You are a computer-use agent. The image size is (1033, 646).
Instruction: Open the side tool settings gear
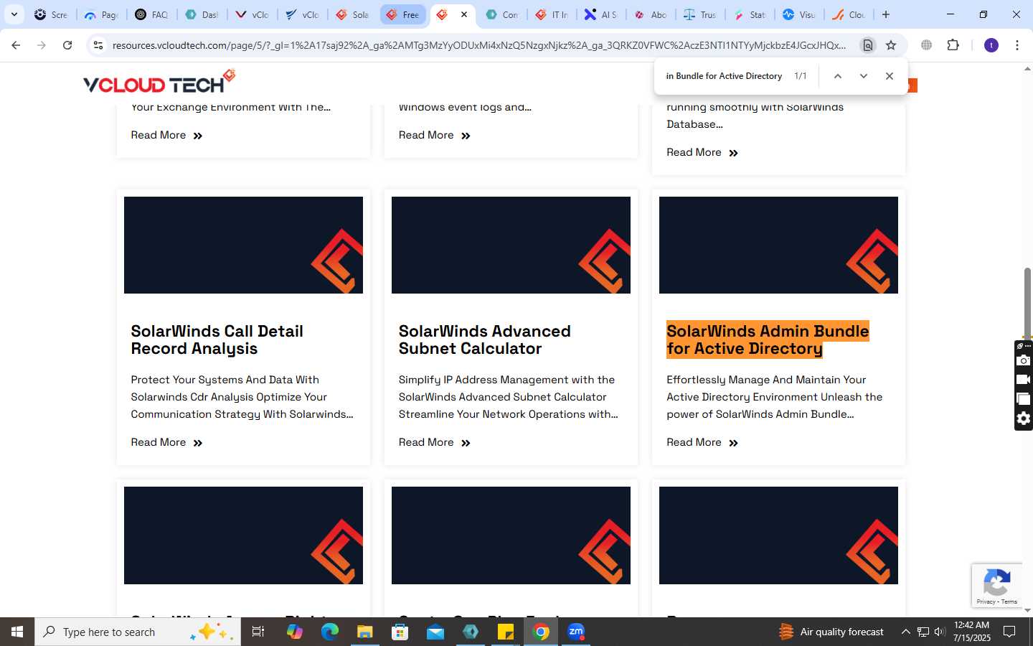1024,418
